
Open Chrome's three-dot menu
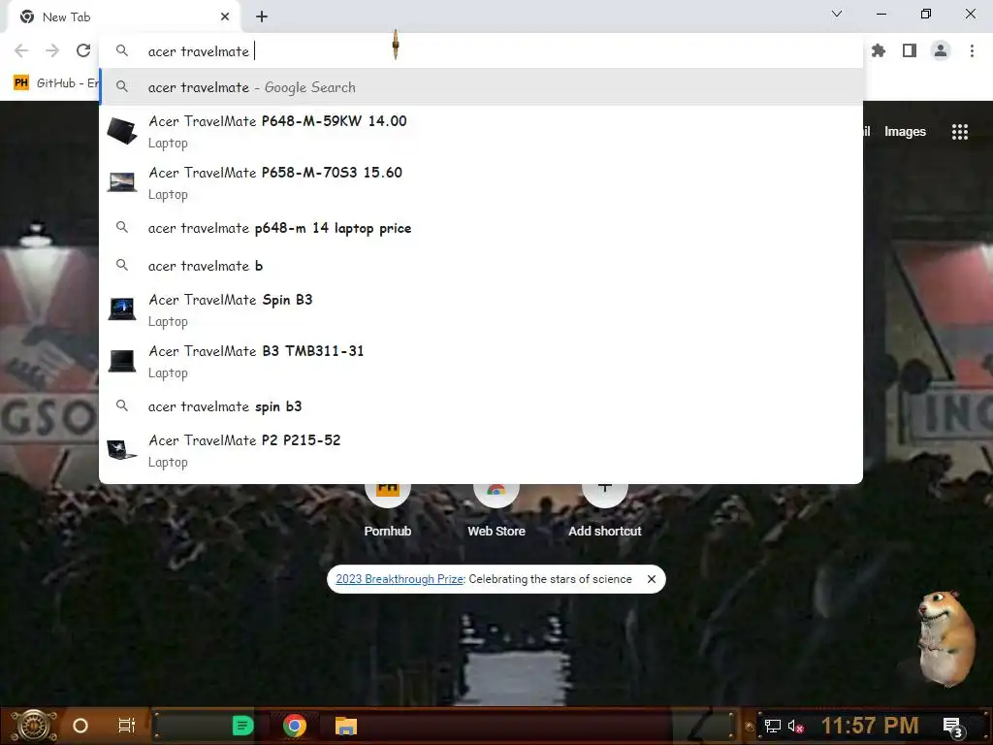pos(972,50)
